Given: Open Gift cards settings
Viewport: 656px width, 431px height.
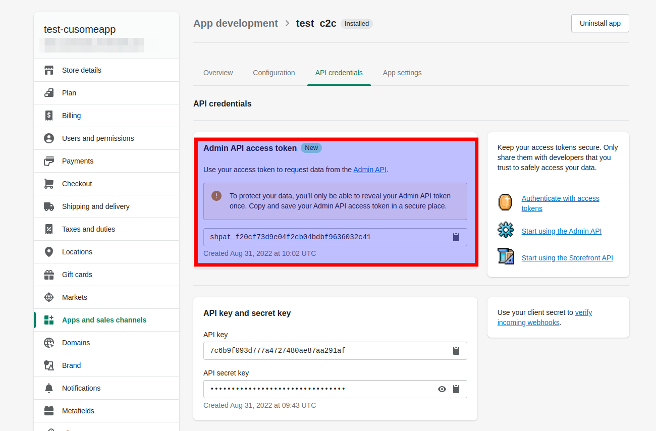Looking at the screenshot, I should pyautogui.click(x=106, y=275).
